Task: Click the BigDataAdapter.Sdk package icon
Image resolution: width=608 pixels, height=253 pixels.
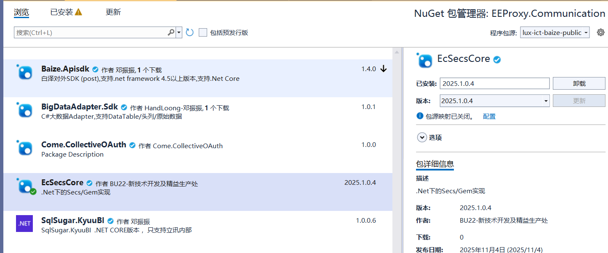Action: coord(24,110)
